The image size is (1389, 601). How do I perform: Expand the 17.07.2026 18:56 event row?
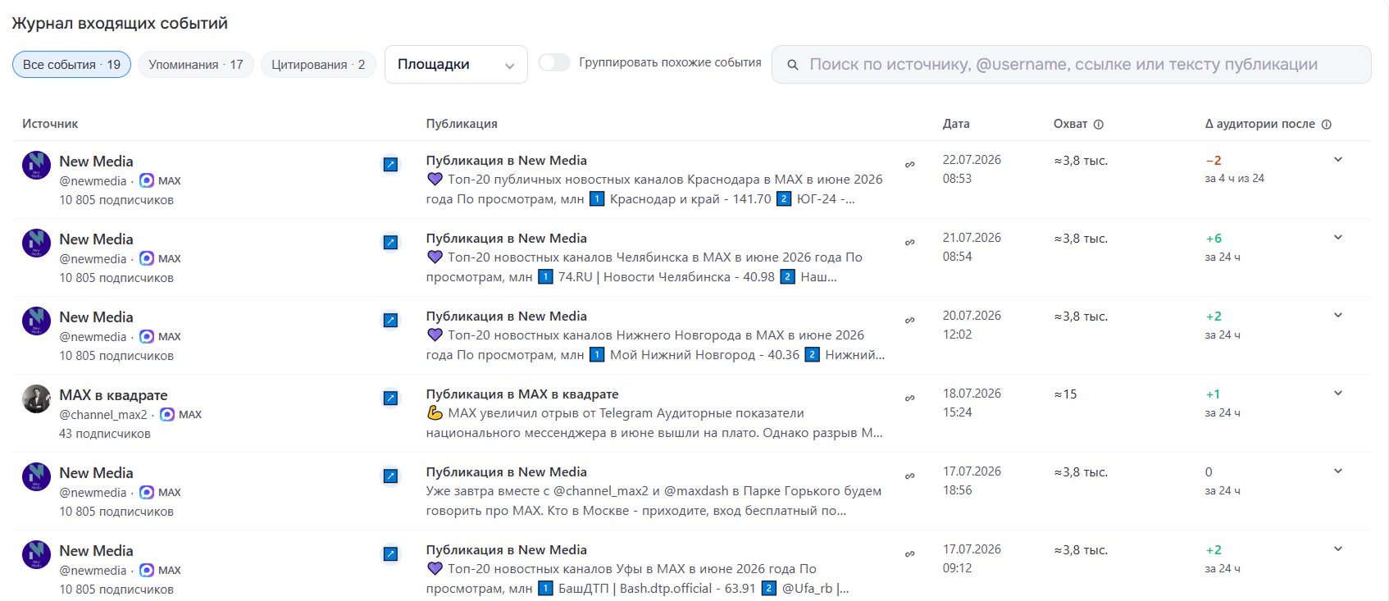[1338, 471]
